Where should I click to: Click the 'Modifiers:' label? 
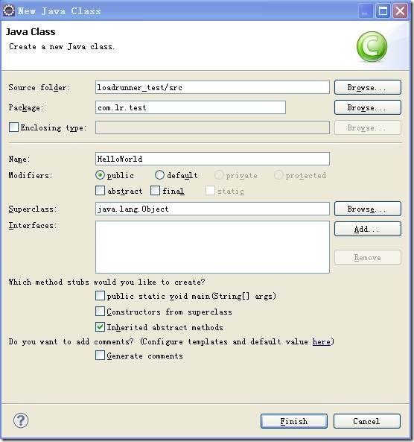(x=31, y=175)
